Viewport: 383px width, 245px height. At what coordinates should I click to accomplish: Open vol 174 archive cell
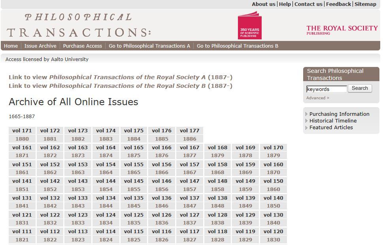(106, 130)
